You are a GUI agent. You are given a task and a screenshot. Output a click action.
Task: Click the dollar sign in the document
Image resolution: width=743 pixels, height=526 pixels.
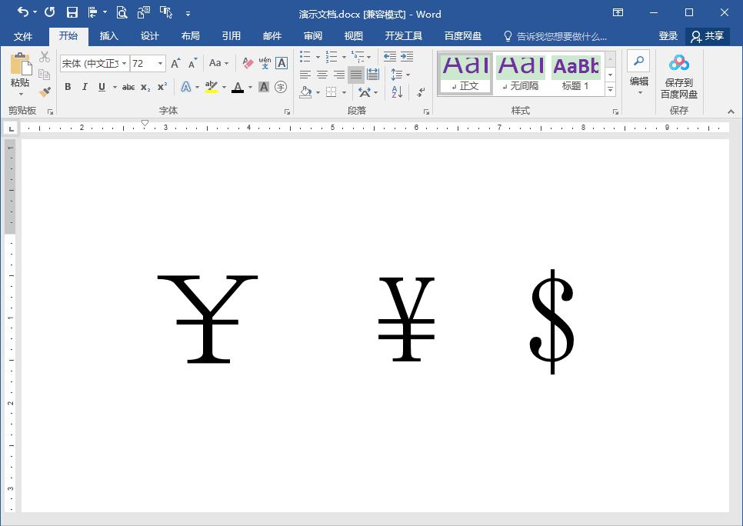point(552,321)
